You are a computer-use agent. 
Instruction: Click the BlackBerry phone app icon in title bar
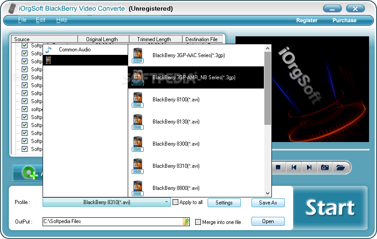click(x=12, y=9)
